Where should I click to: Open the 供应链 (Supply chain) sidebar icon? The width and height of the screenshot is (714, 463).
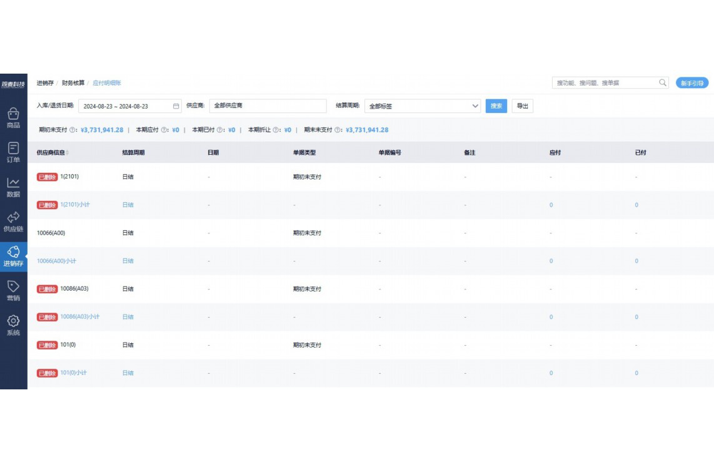pyautogui.click(x=13, y=217)
